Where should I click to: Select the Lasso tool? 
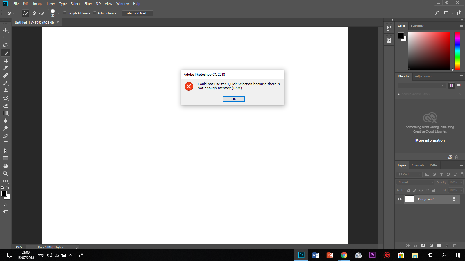click(6, 45)
